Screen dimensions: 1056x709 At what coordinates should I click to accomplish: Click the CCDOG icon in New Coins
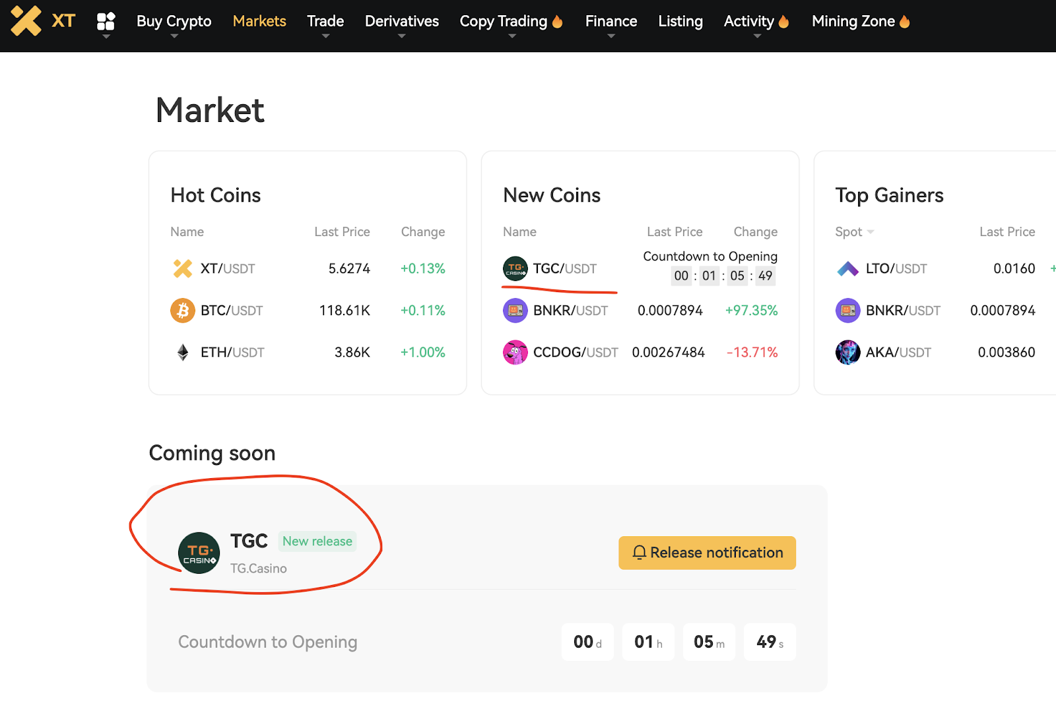pyautogui.click(x=515, y=352)
